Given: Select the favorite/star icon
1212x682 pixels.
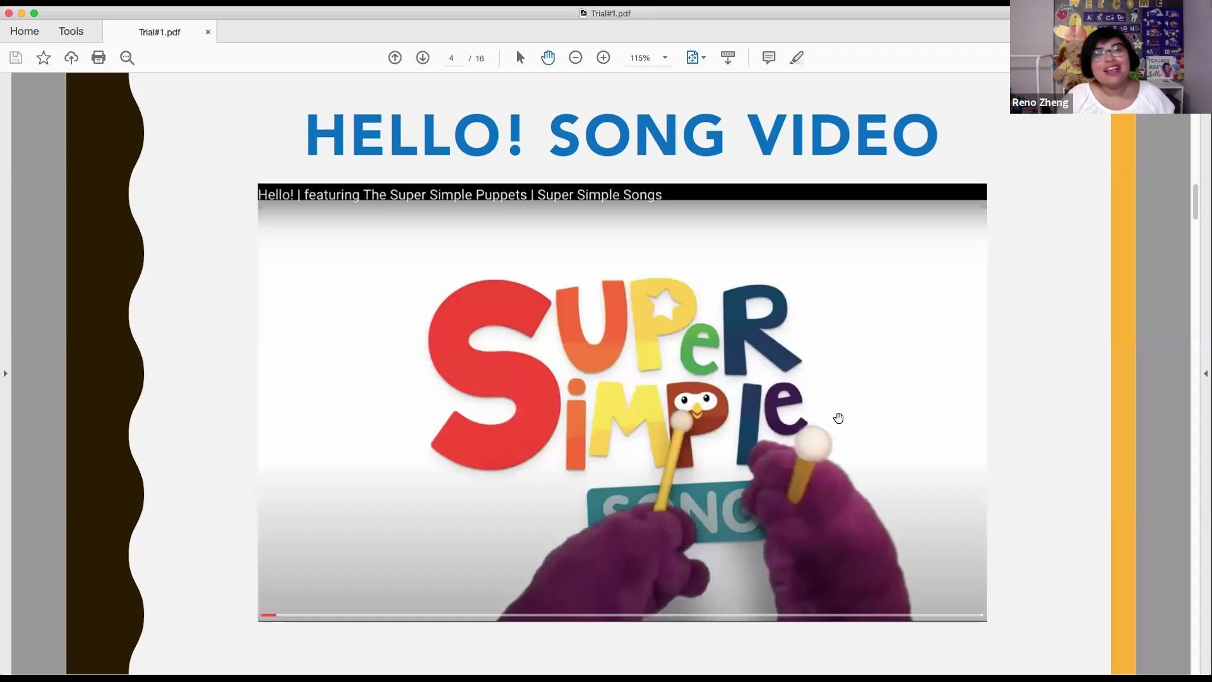Looking at the screenshot, I should (44, 57).
